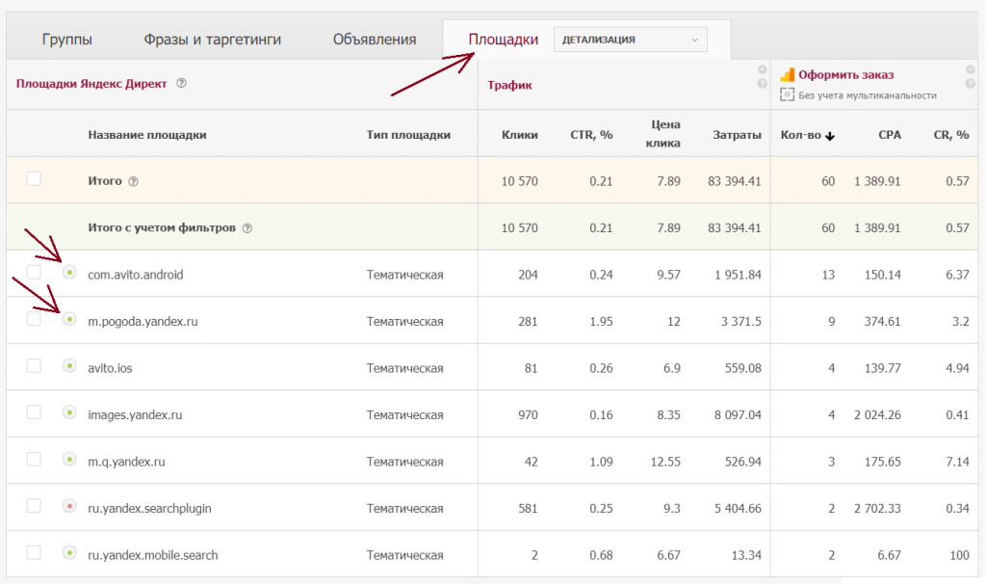Click the red status dot for ru.yandex.searchplugin

click(69, 505)
